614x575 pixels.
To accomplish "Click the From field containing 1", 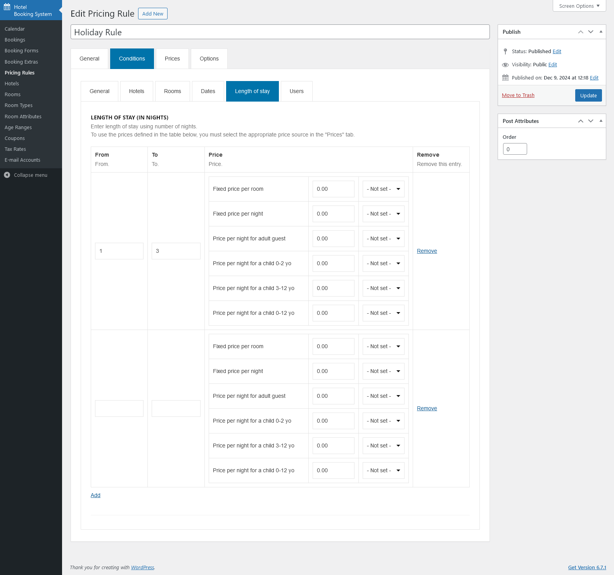I will [119, 251].
